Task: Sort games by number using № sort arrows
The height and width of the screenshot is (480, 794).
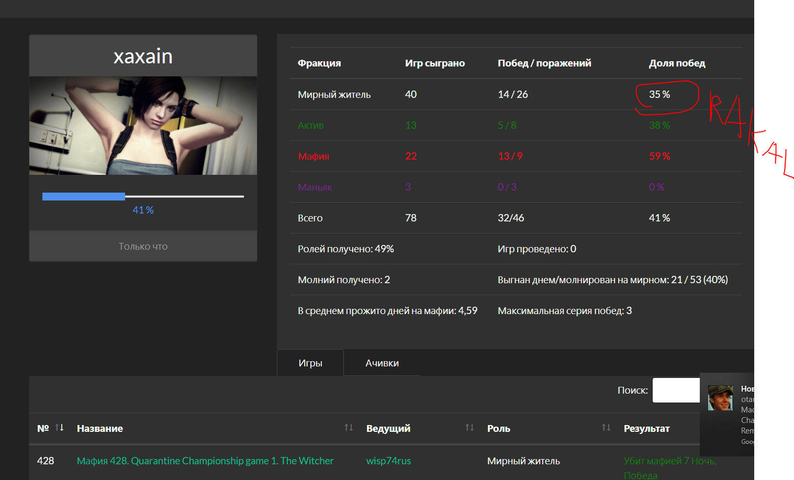Action: tap(60, 428)
